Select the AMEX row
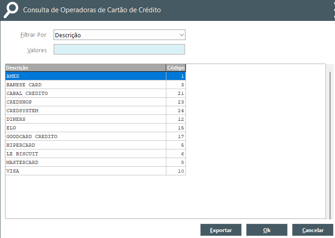This screenshot has height=238, width=335. (x=95, y=76)
